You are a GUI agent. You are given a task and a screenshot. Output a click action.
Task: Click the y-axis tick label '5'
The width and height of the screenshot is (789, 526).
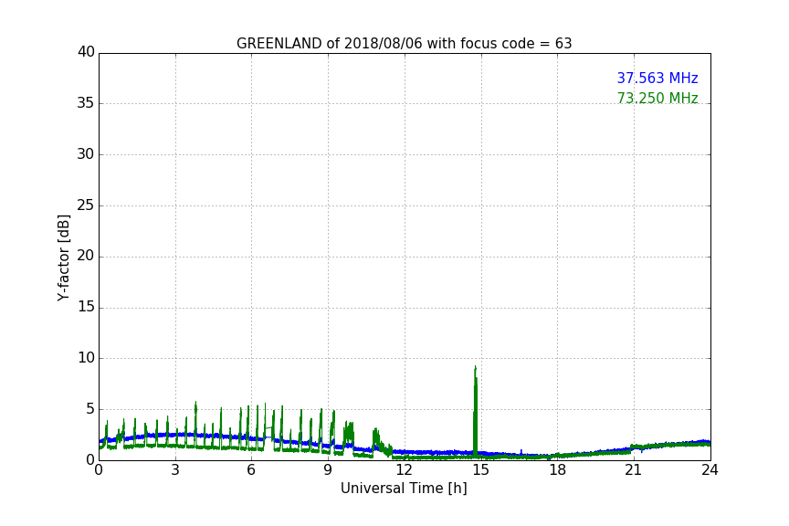click(90, 409)
